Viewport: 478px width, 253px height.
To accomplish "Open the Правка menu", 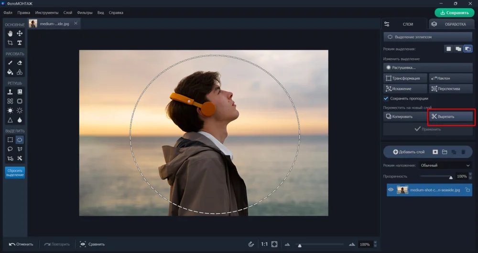I will [x=23, y=13].
